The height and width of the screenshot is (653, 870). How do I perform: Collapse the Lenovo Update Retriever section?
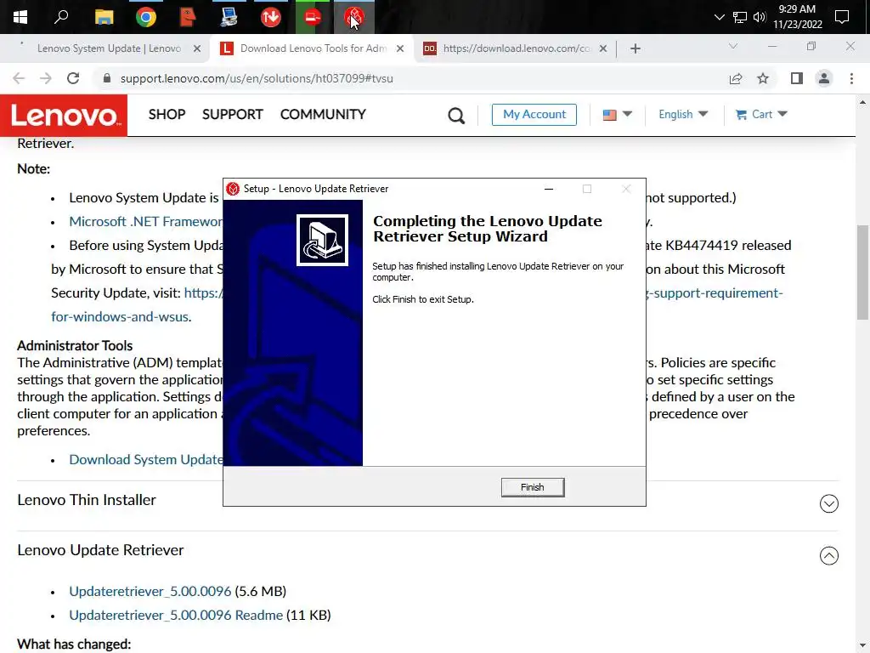coord(829,556)
